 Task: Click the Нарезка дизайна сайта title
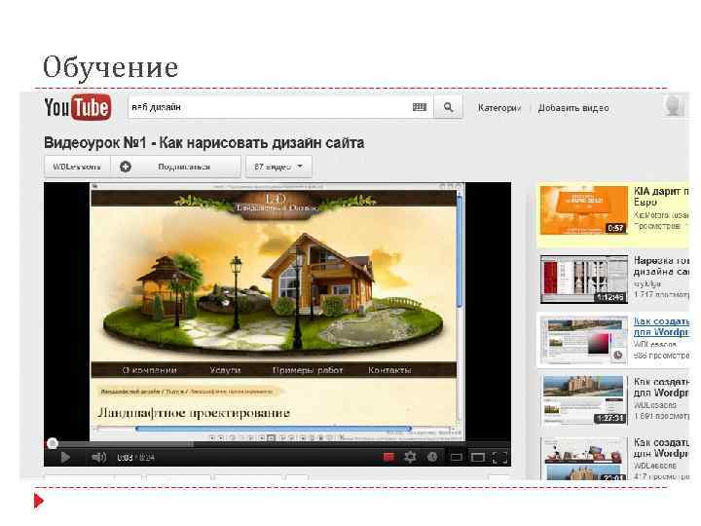(x=661, y=266)
